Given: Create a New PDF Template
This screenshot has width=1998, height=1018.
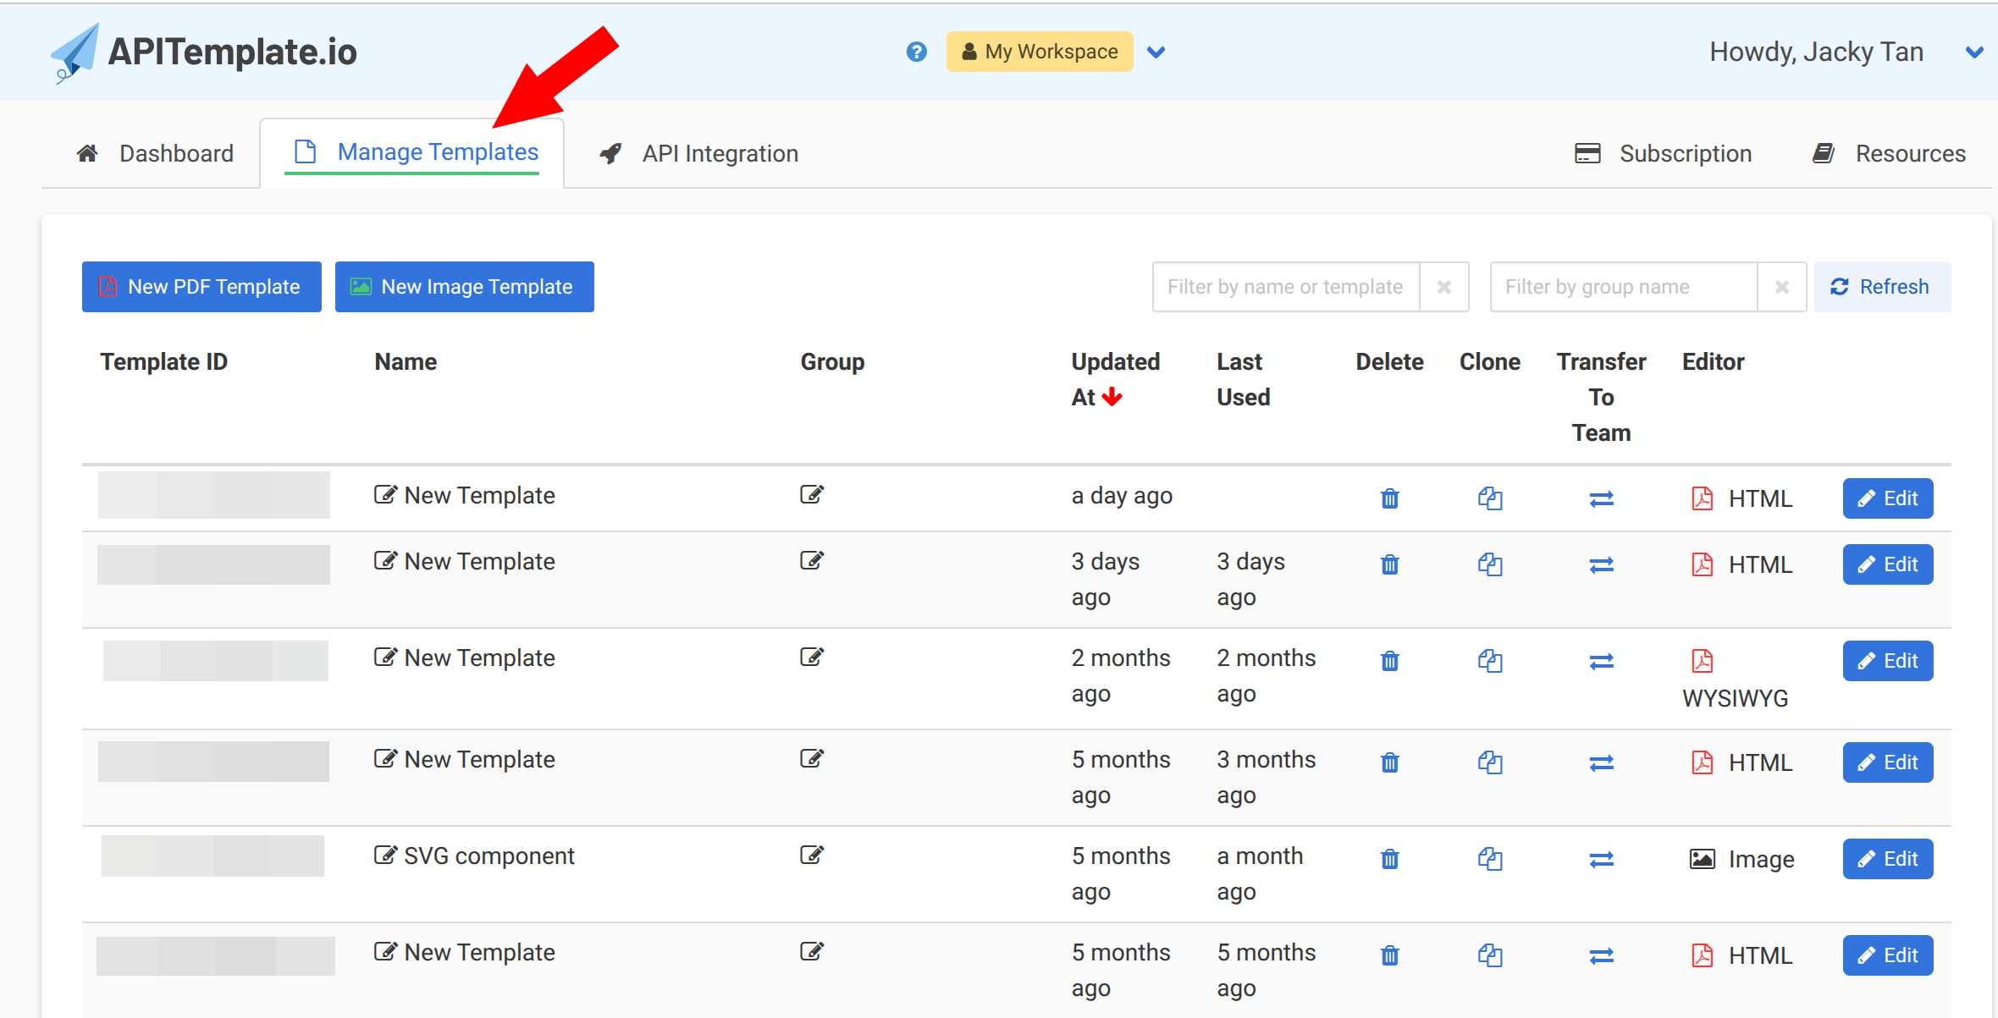Looking at the screenshot, I should tap(201, 286).
